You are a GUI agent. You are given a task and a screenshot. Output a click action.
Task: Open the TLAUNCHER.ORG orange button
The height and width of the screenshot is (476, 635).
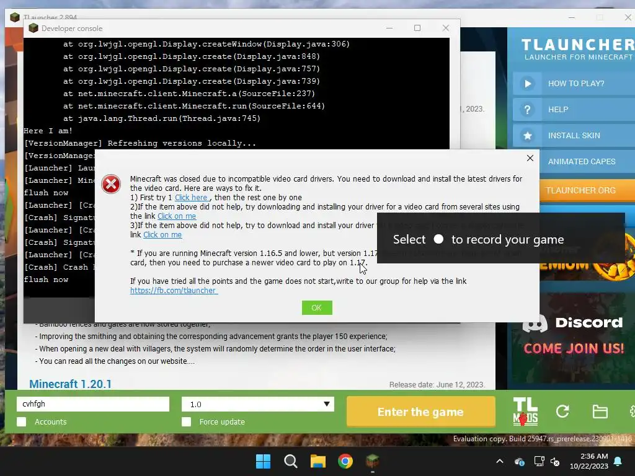[x=587, y=190]
